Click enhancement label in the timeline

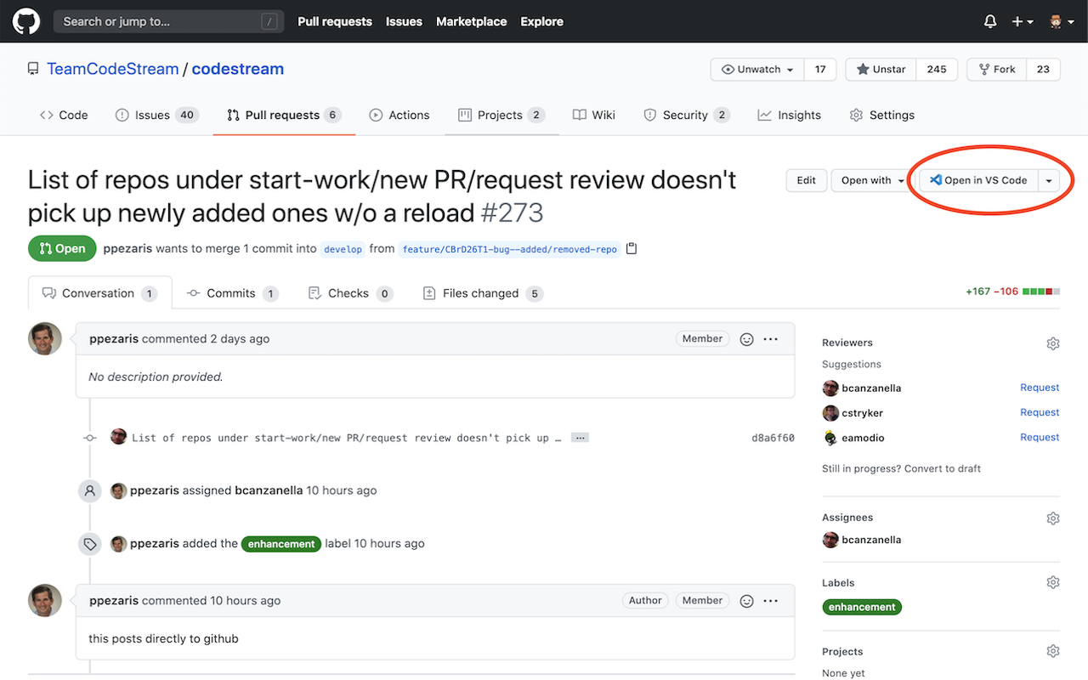[281, 544]
